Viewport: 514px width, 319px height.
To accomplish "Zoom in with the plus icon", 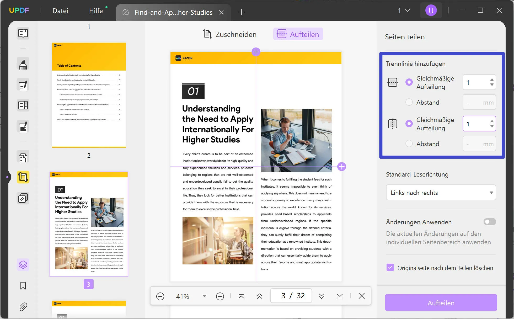I will (x=220, y=296).
